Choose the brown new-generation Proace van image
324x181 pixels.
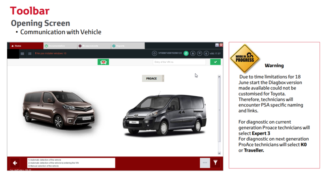click(x=60, y=110)
